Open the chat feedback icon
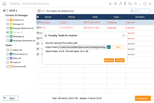Screen dimensions: 154x103 [130, 4]
